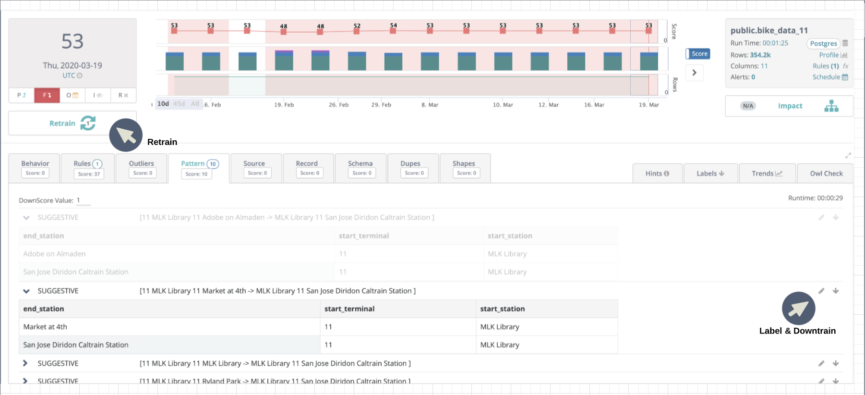The image size is (865, 395).
Task: Click the Retrain refresh icon
Action: pyautogui.click(x=88, y=123)
